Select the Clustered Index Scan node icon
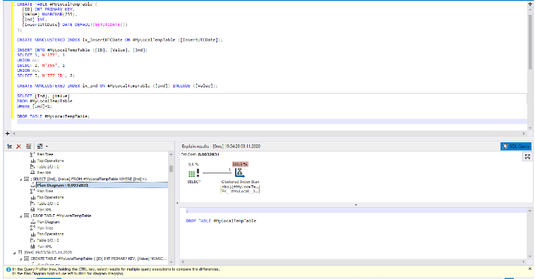This screenshot has height=279, width=535. tap(239, 173)
